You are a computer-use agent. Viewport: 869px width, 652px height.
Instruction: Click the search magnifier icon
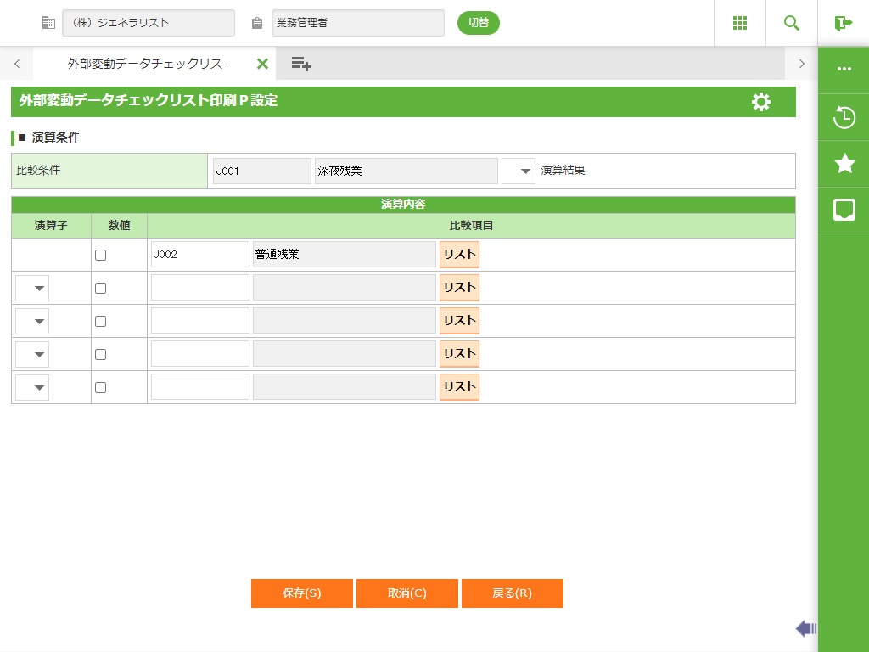point(792,23)
